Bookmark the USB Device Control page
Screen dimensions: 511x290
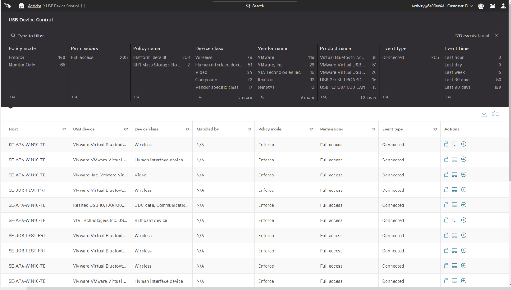tap(83, 6)
